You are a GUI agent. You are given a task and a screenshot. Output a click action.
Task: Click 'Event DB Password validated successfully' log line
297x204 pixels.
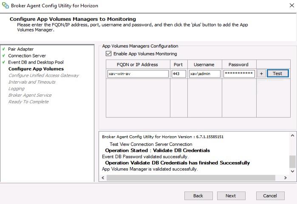[145, 157]
